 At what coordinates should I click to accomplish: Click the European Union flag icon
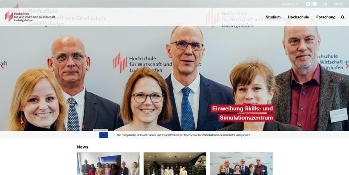point(103,135)
